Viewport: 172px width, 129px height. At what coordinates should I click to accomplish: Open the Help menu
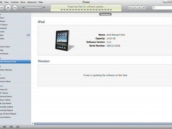point(40,2)
